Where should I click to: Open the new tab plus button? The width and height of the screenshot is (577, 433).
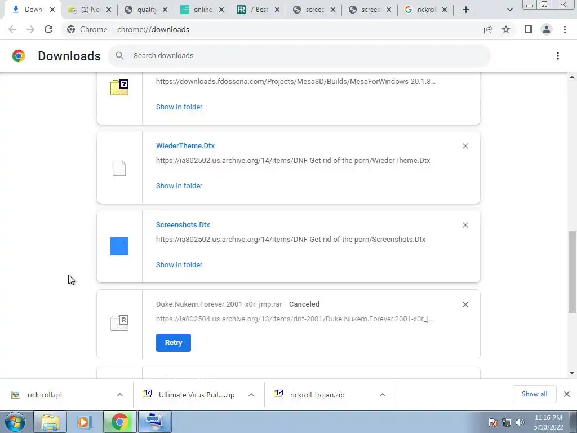click(x=466, y=10)
